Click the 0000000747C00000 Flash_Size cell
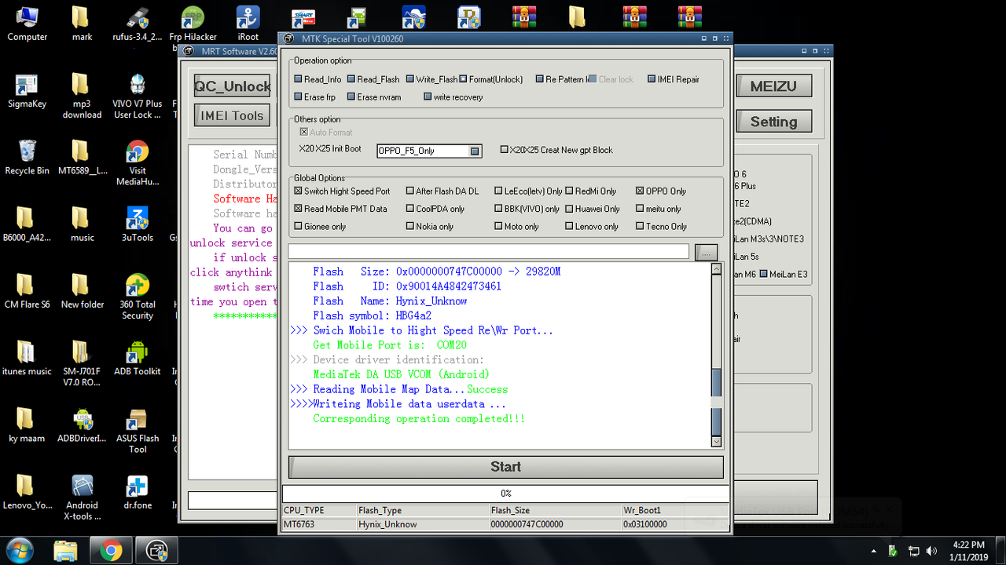1006x565 pixels. click(554, 524)
